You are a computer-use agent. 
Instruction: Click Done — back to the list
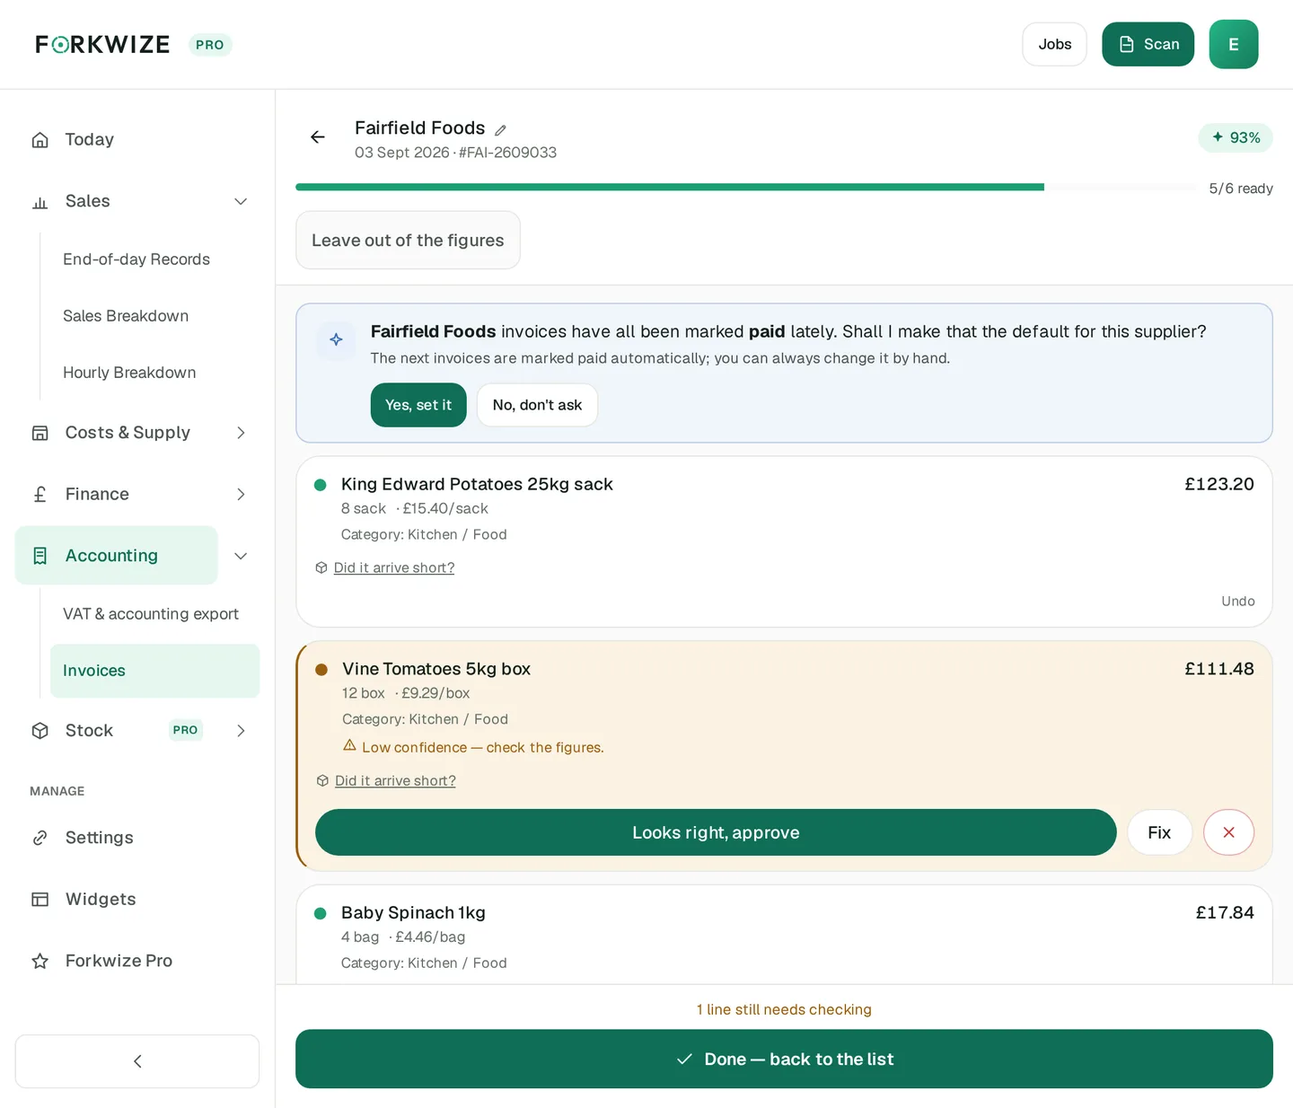784,1059
